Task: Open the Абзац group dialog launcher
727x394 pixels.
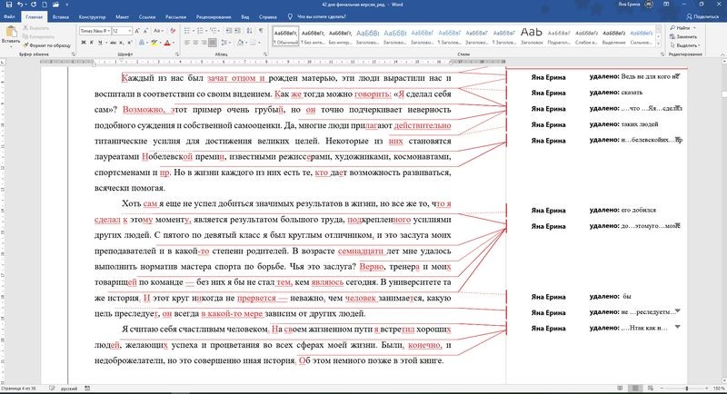Action: [265, 54]
